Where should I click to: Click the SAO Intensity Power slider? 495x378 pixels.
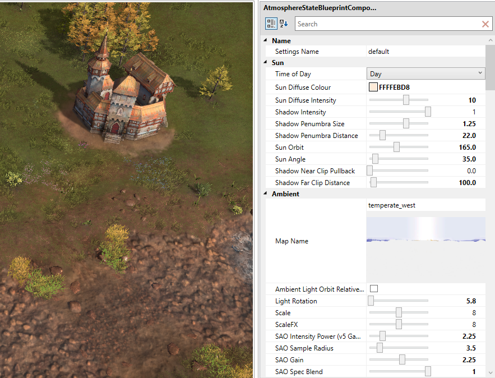(399, 336)
